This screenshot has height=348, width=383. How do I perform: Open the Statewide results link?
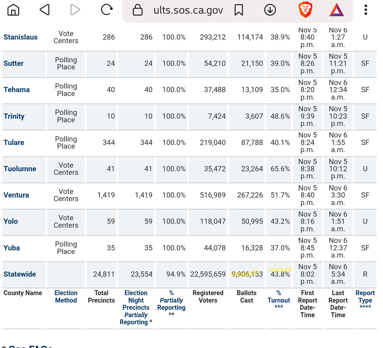(x=20, y=274)
